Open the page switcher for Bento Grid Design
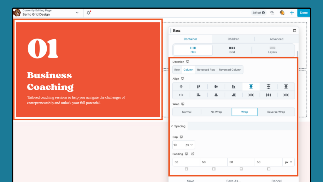Screen dimensions: 323x182 point(77,13)
